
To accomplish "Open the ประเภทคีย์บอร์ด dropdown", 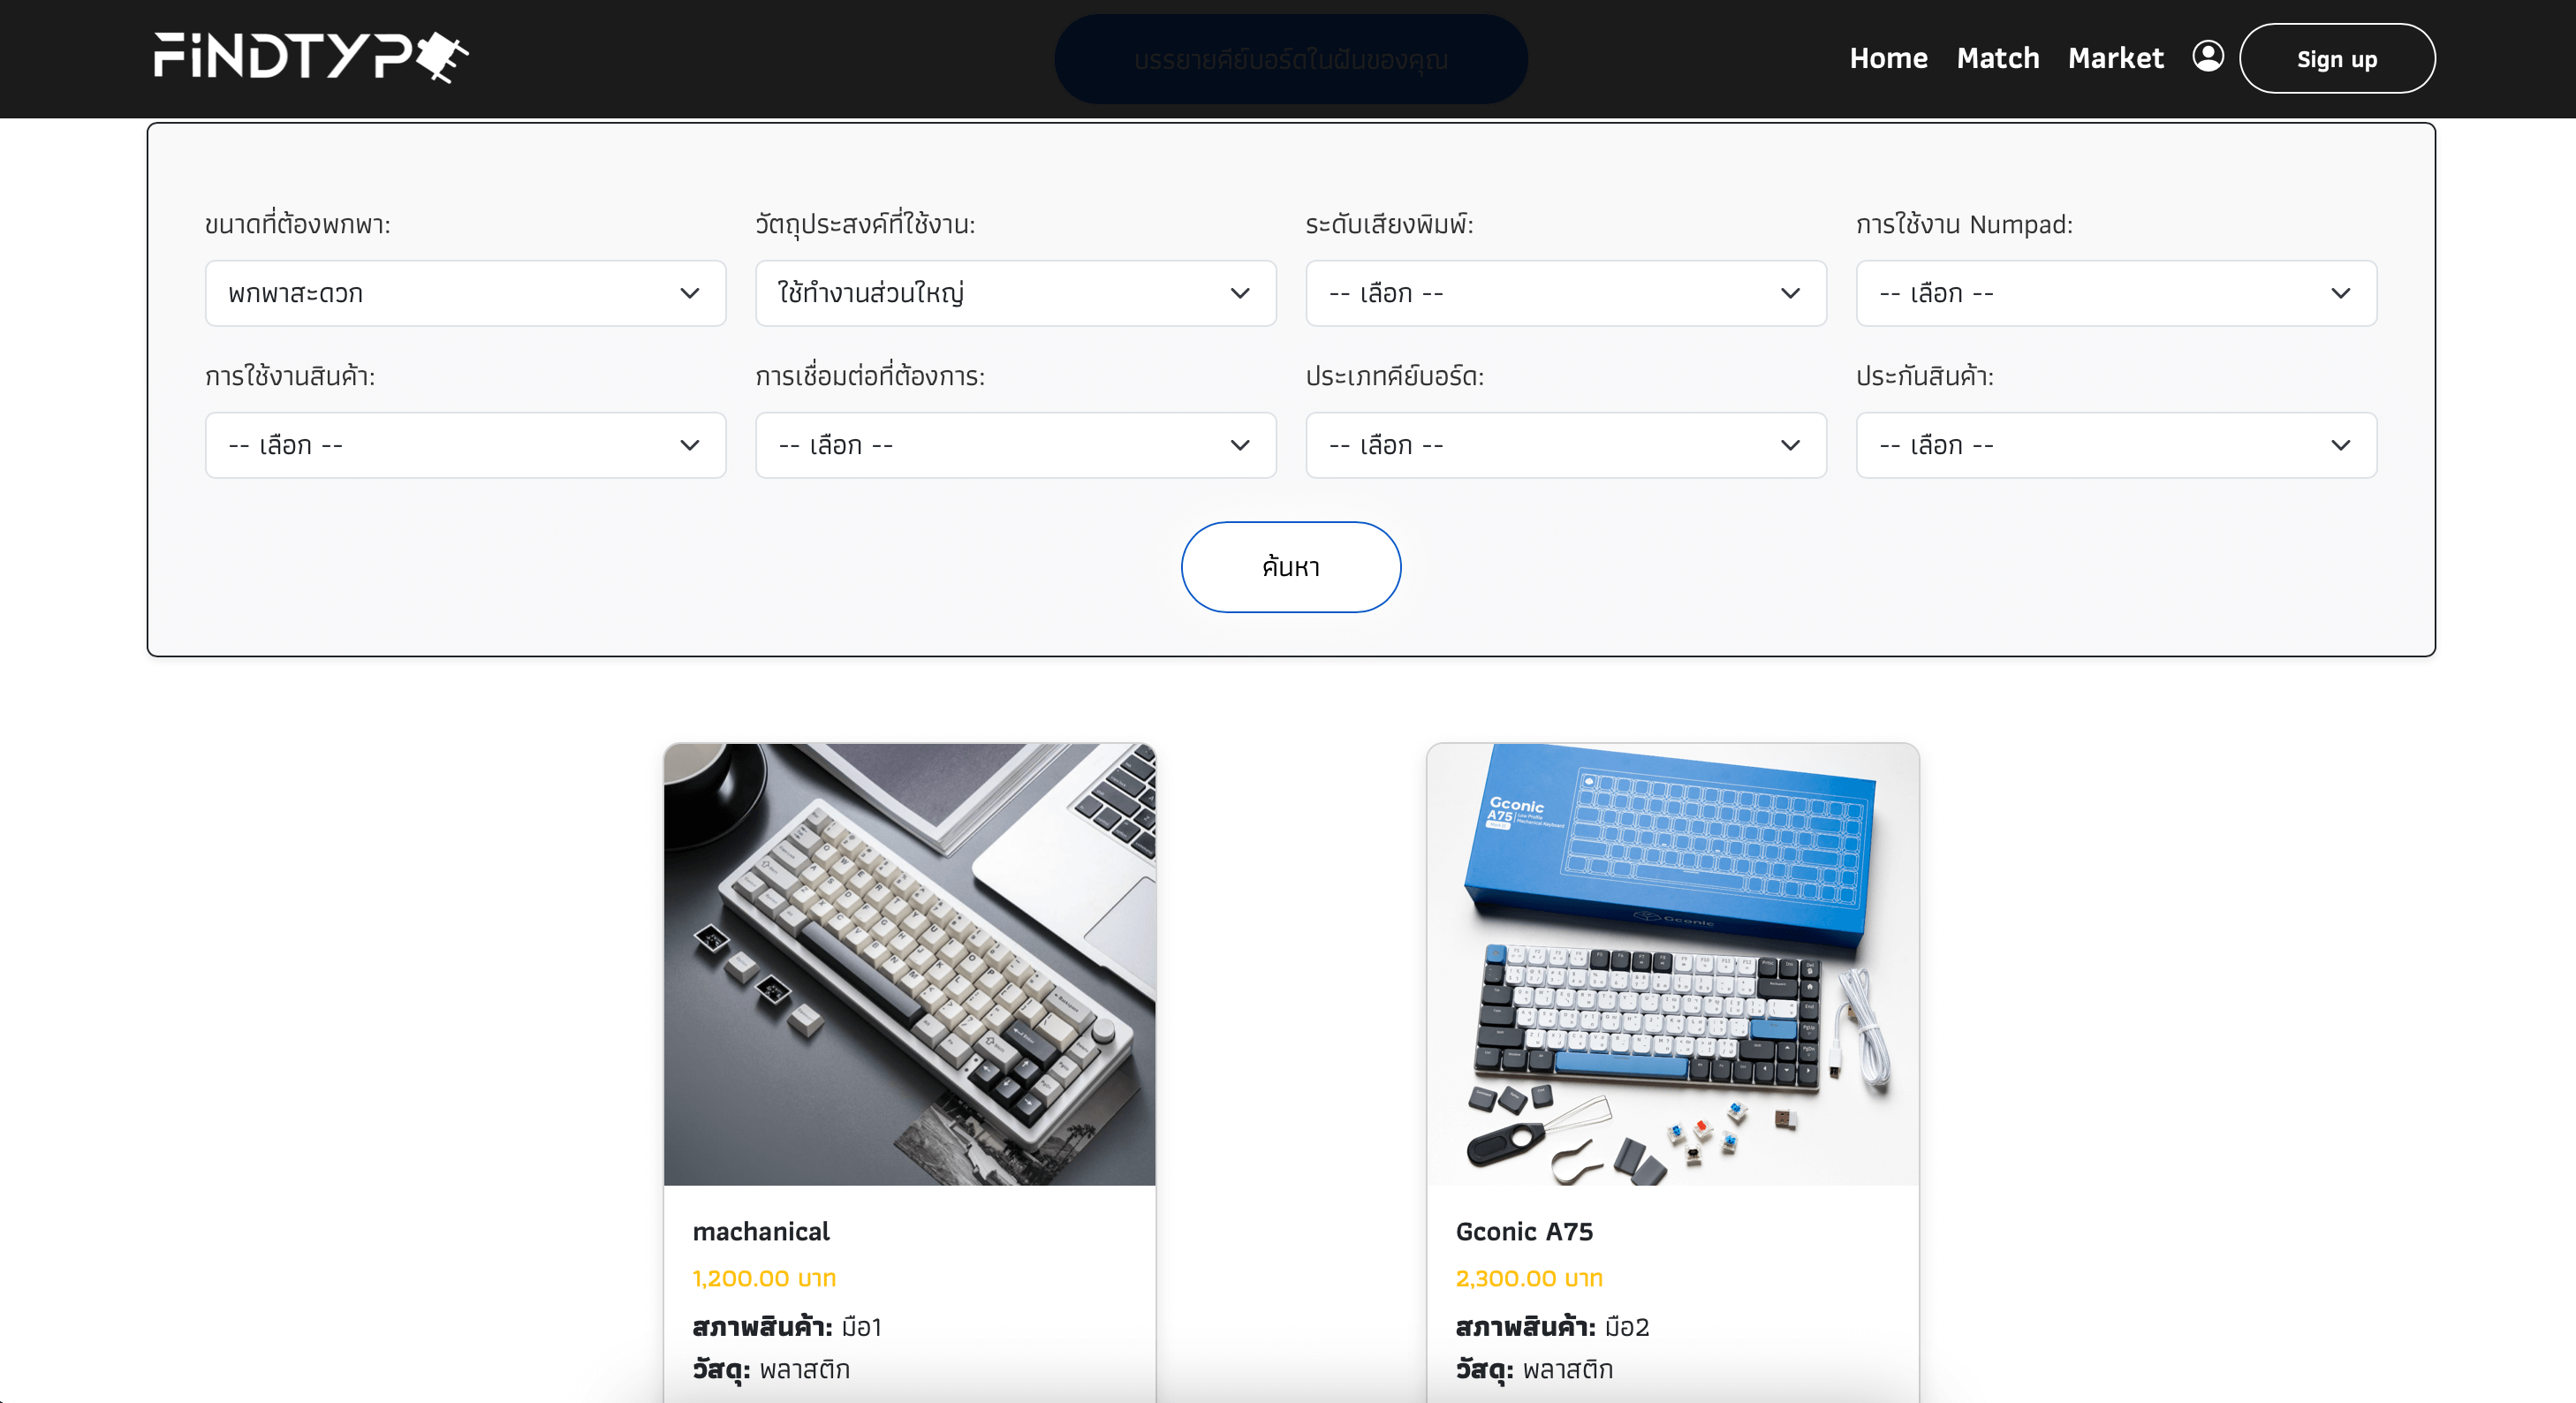I will click(x=1565, y=445).
